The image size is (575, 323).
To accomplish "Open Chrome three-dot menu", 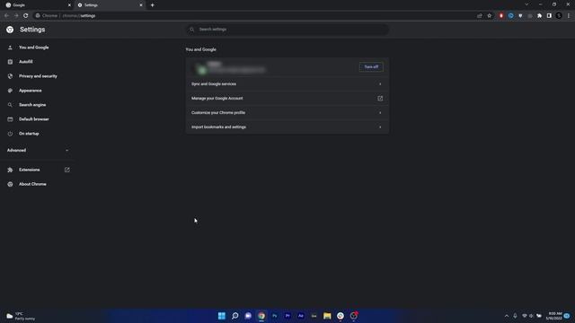I will tap(569, 16).
